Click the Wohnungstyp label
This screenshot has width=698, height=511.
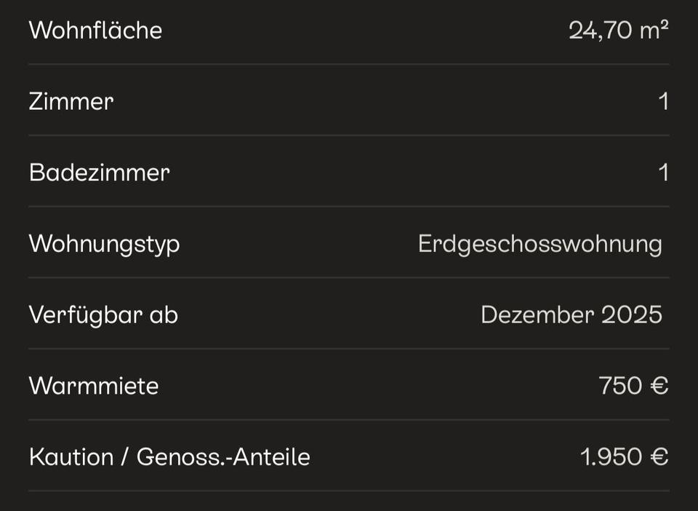click(x=104, y=244)
